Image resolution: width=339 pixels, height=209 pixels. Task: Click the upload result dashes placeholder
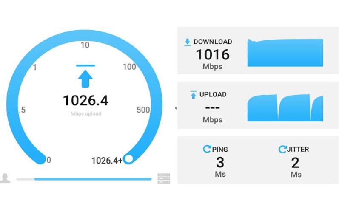coord(213,107)
